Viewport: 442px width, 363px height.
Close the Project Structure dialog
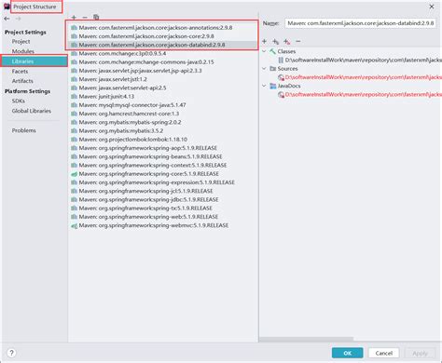click(x=432, y=7)
